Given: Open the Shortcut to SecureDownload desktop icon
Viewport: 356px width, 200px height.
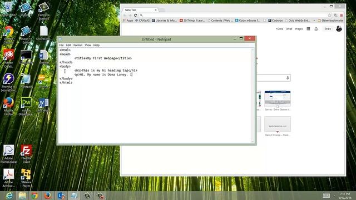Looking at the screenshot, I should pyautogui.click(x=9, y=82).
